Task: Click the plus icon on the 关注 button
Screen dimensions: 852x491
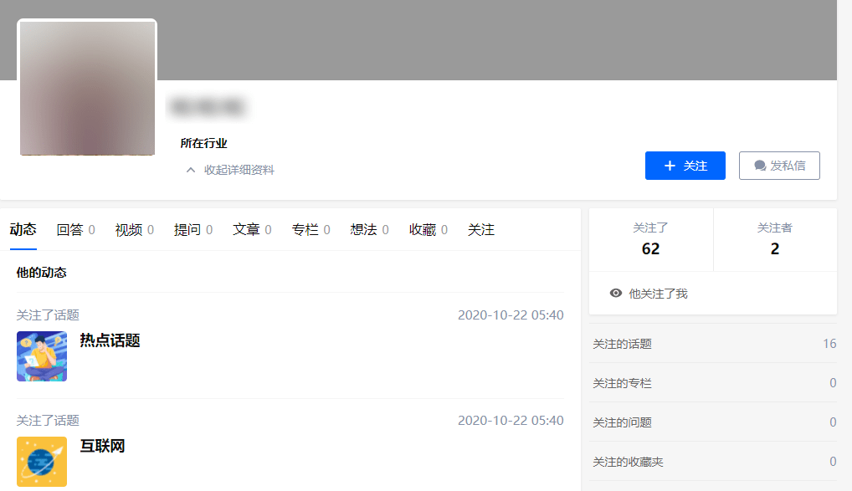Action: click(670, 165)
